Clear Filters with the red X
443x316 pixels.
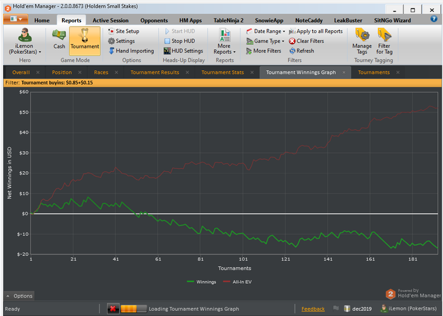(x=306, y=41)
